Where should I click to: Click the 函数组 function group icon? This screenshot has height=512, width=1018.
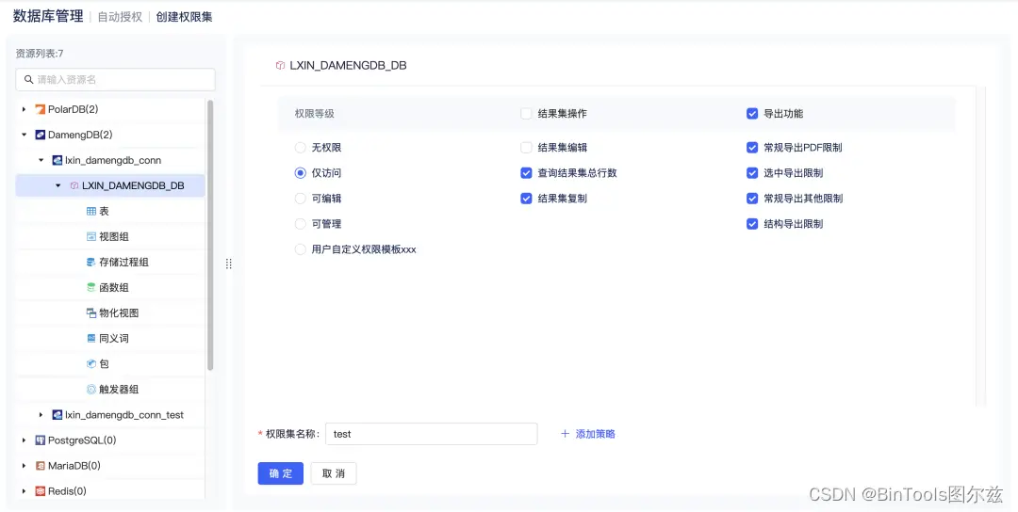pos(91,287)
